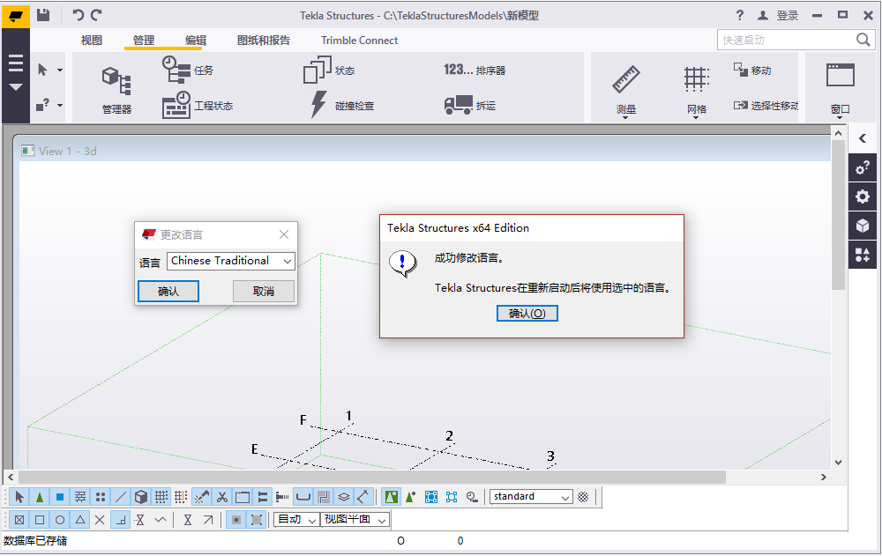Toggle select parts blue square switch
882x556 pixels.
tap(60, 497)
